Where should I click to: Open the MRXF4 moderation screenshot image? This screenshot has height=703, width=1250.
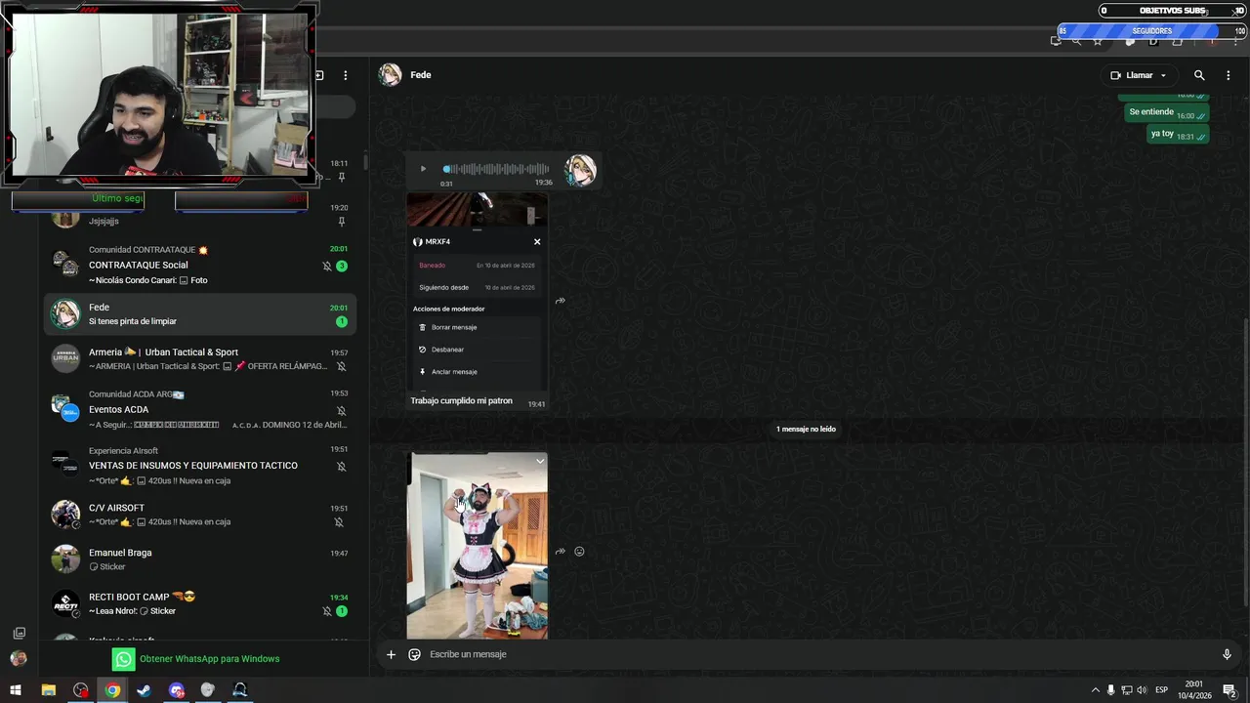click(x=477, y=292)
